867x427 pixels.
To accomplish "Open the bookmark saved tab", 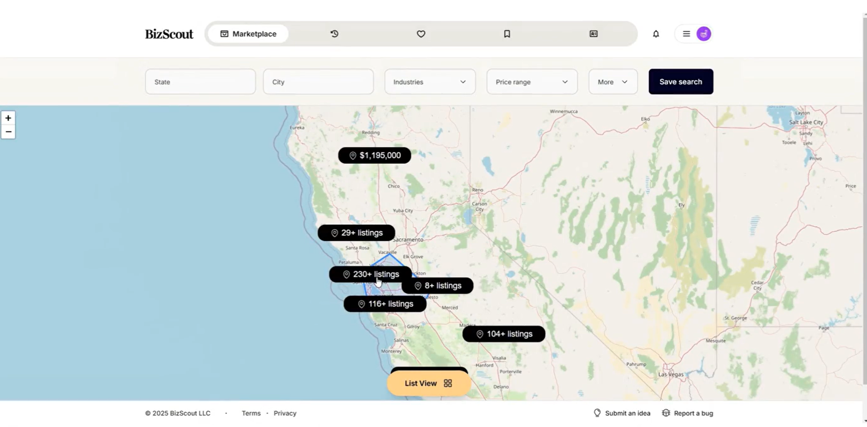I will click(x=507, y=34).
